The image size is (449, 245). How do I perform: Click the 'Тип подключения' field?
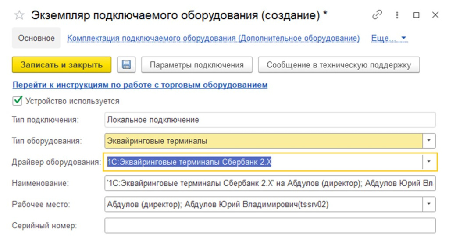270,120
